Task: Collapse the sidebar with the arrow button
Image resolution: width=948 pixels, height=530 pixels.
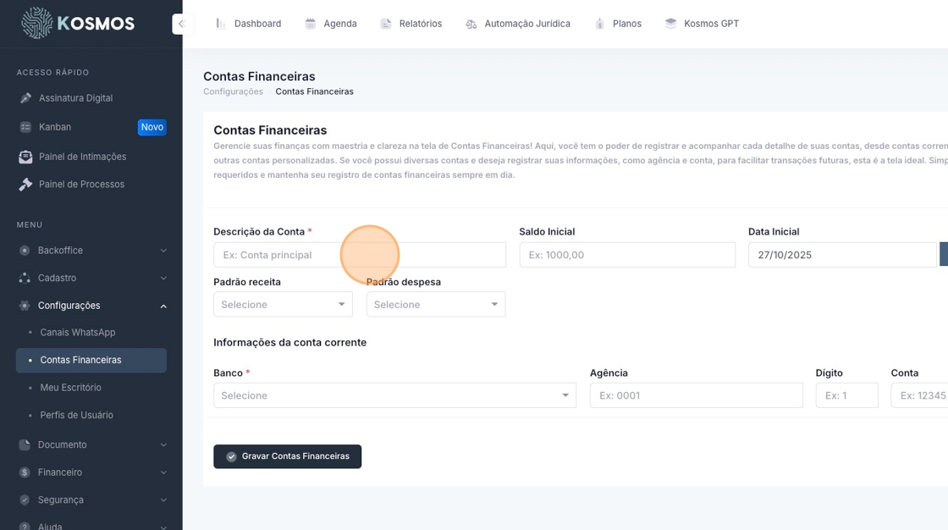Action: tap(181, 24)
